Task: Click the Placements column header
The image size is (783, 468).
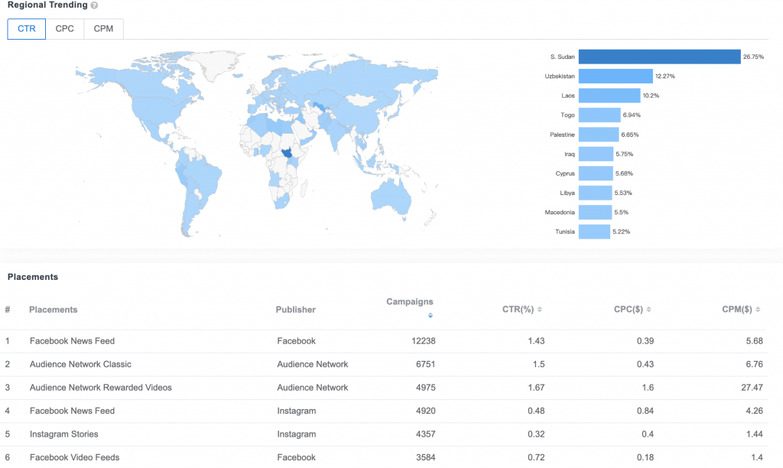Action: [53, 310]
